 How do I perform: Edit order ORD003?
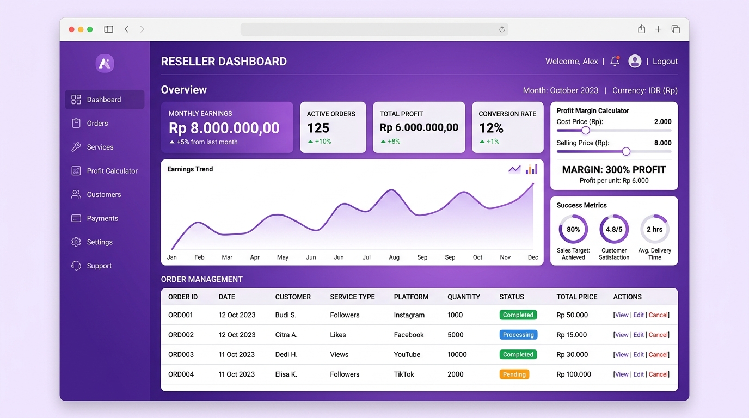(639, 354)
